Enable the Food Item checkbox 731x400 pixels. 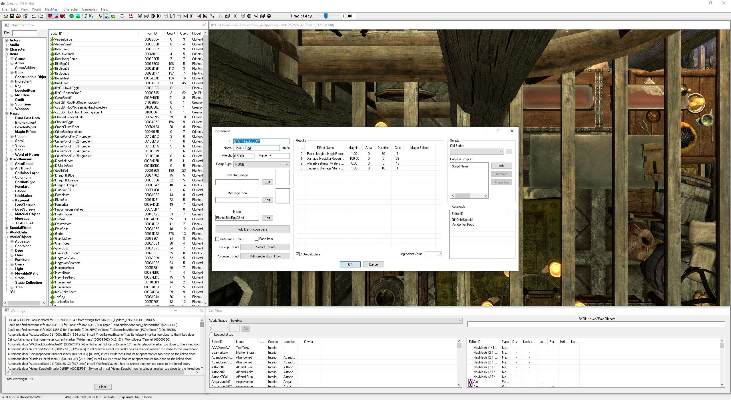(257, 239)
